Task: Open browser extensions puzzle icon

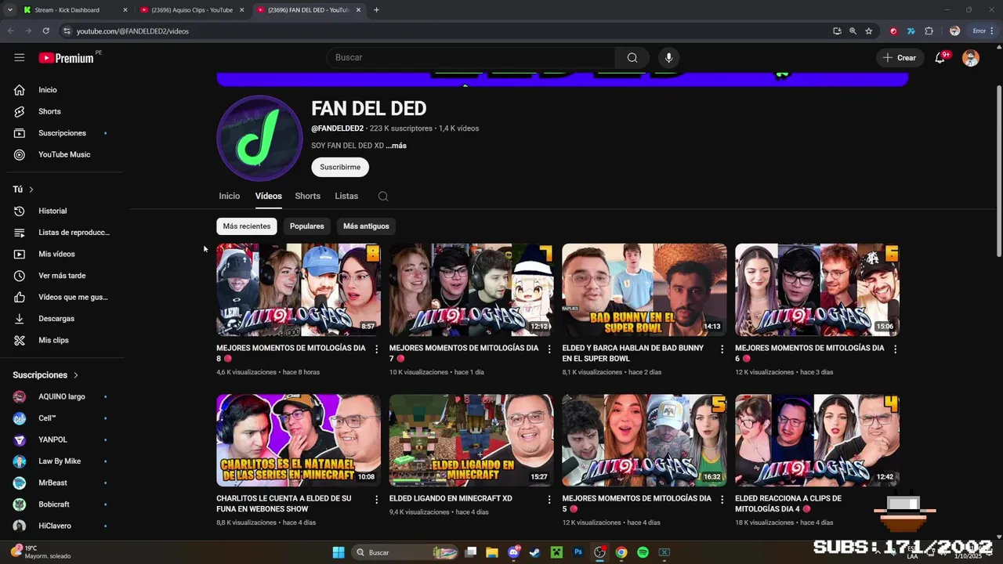Action: pyautogui.click(x=929, y=31)
